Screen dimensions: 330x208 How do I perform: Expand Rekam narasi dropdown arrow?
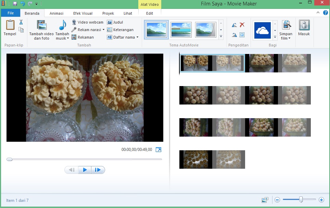[103, 30]
